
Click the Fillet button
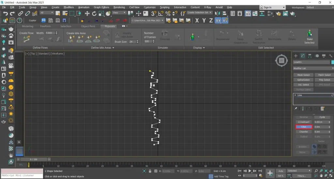303,127
